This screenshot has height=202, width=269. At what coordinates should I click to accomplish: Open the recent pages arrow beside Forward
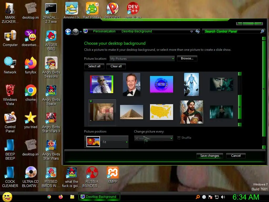tap(81, 32)
